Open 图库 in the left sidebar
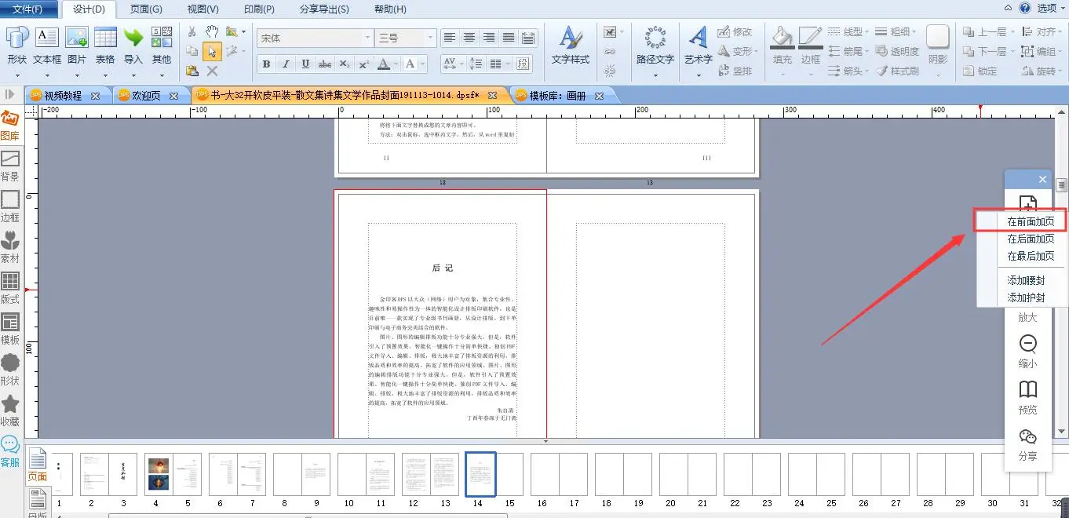The image size is (1069, 518). (x=10, y=126)
